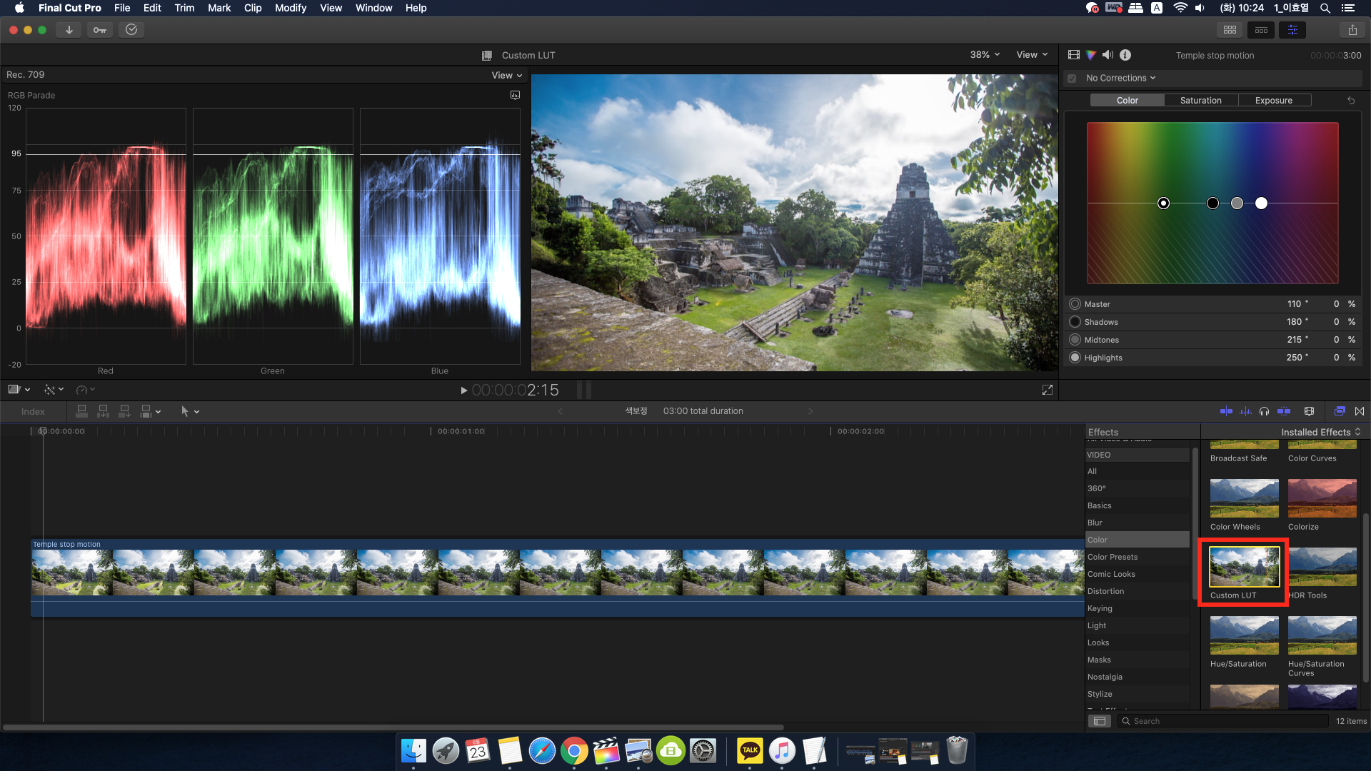
Task: Open the media import button
Action: (69, 30)
